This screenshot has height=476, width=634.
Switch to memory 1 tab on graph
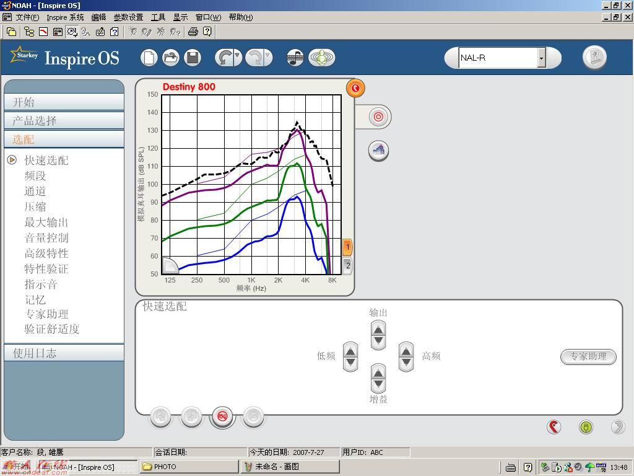[347, 247]
